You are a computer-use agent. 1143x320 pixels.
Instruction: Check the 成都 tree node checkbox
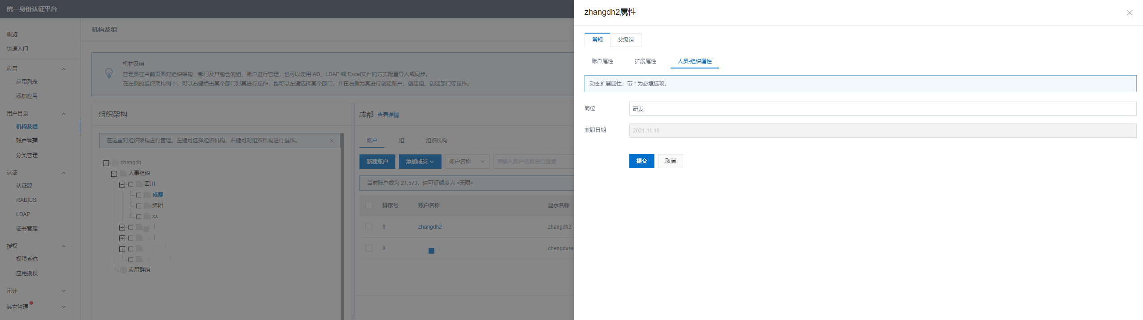click(x=139, y=195)
